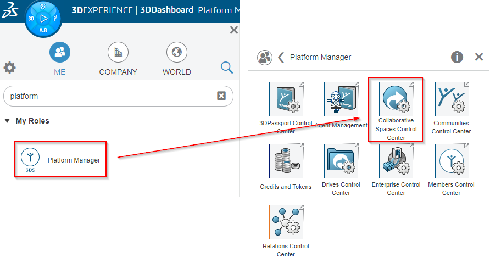Click the West quadrant of the compass
This screenshot has height=263, width=501.
pos(31,19)
